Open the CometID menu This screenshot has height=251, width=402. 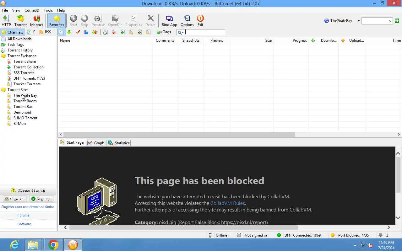click(x=32, y=10)
